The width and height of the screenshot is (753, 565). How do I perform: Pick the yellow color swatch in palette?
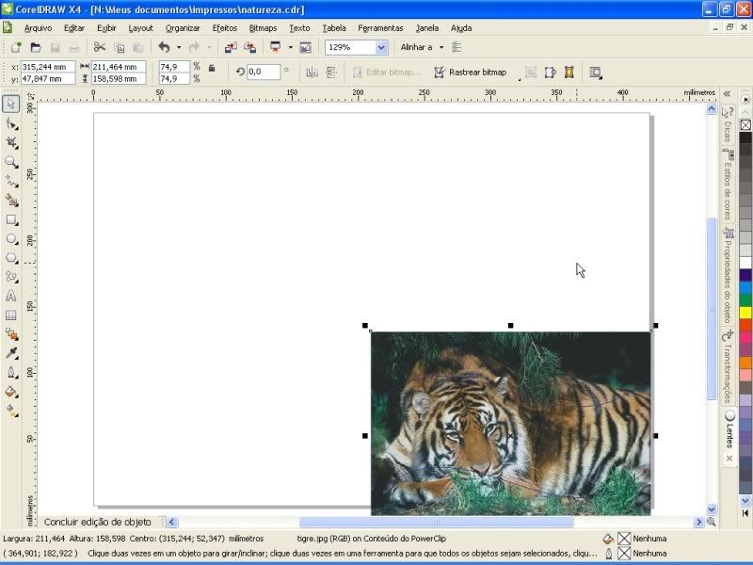745,312
